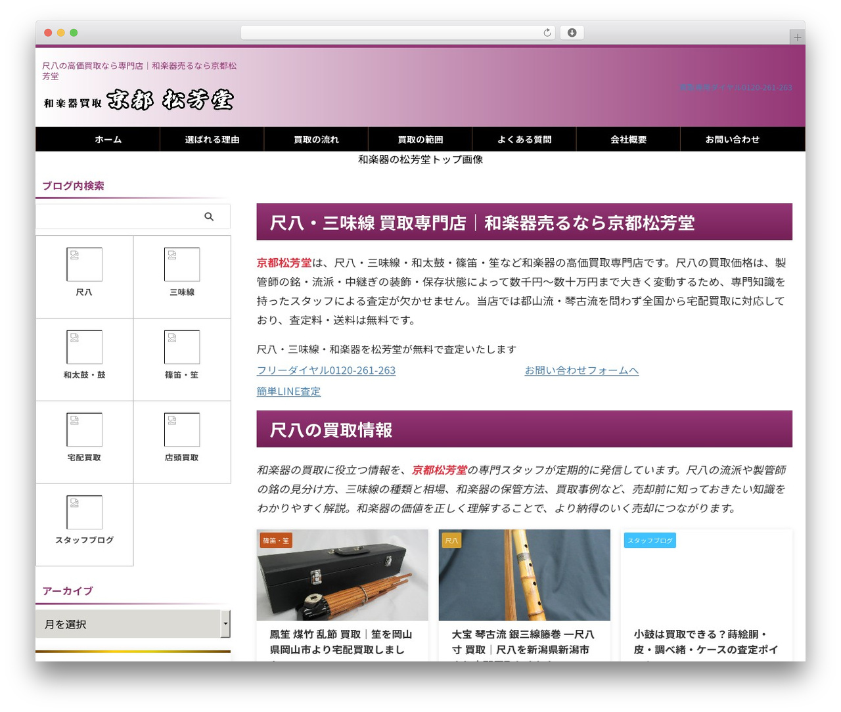Open the 店頭買取 category icon
This screenshot has width=841, height=712.
pyautogui.click(x=182, y=430)
